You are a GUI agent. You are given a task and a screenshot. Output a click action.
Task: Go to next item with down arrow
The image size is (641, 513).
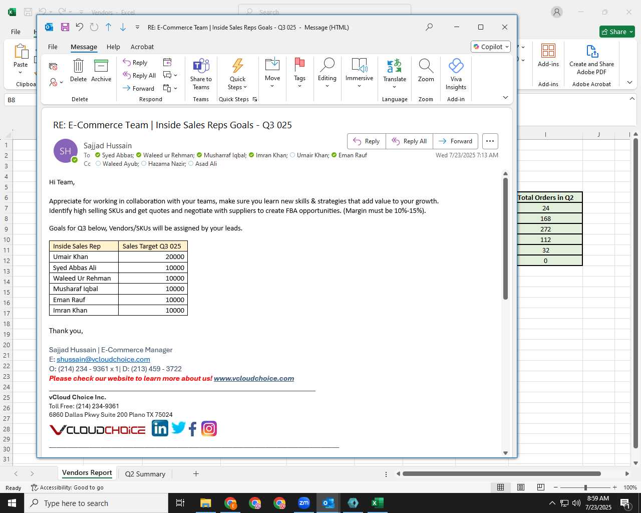click(x=123, y=27)
